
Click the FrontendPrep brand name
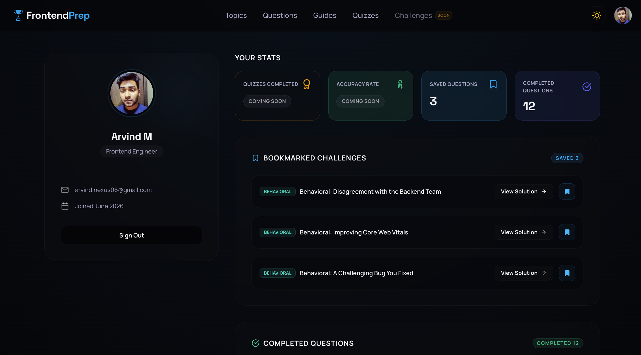coord(58,15)
